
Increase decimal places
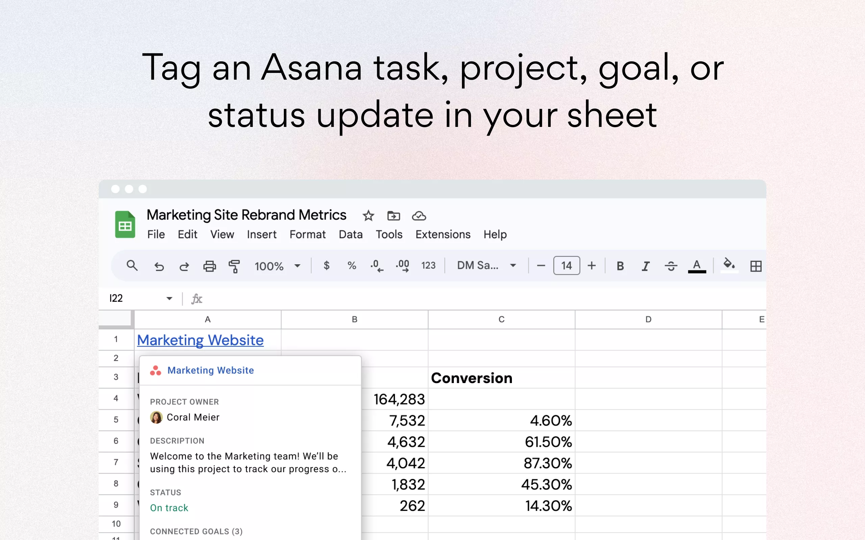[x=402, y=266]
